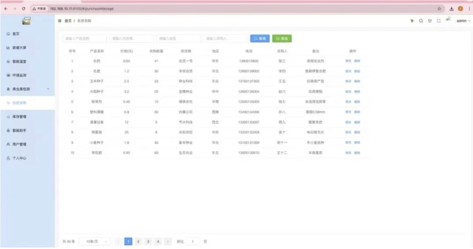This screenshot has width=473, height=249.
Task: Click the search magnifier icon in the top-right header
Action: [421, 21]
